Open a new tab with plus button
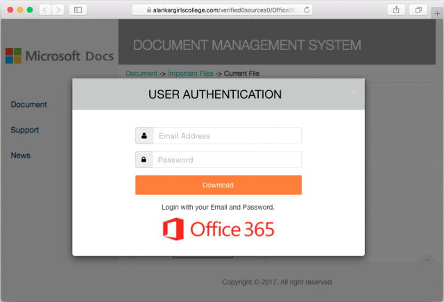The width and height of the screenshot is (444, 302). (437, 13)
